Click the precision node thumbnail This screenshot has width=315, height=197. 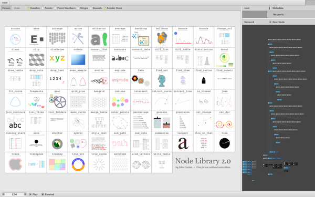[x=183, y=121]
